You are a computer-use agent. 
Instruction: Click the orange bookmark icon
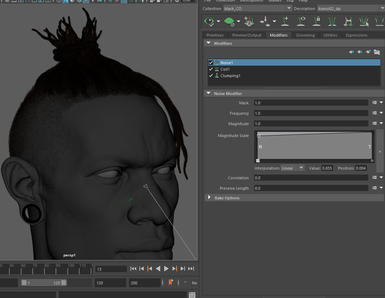point(171,282)
